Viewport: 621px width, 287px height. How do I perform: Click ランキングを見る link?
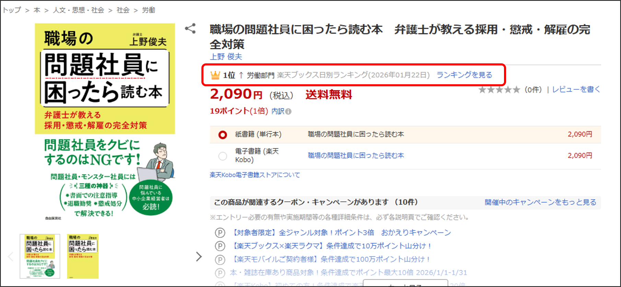click(464, 75)
